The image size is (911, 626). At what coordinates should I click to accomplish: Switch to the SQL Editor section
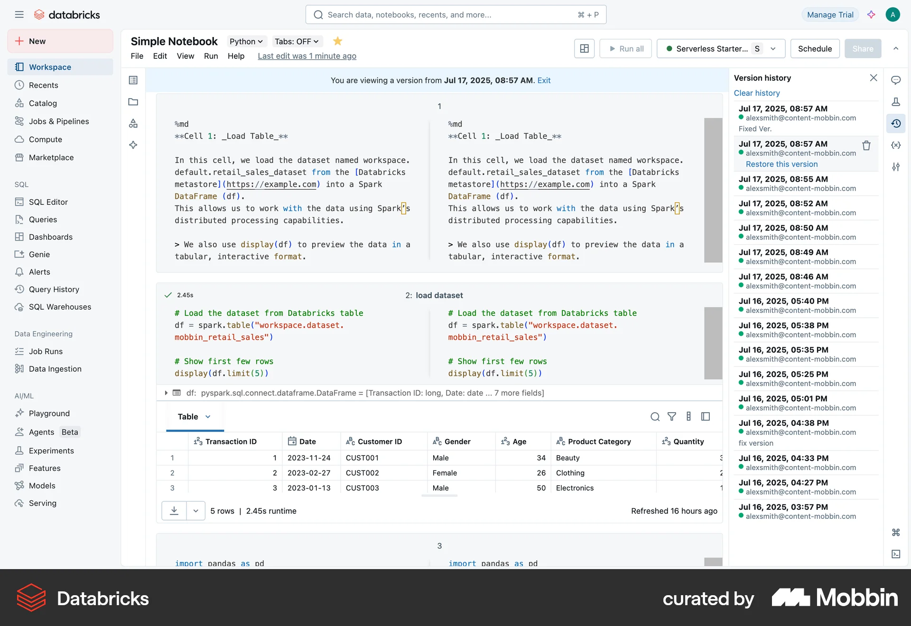tap(47, 202)
